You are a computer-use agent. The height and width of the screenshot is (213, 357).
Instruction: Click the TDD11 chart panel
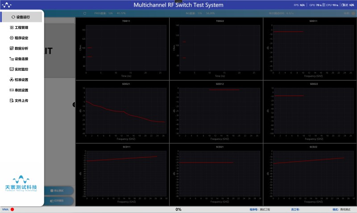tap(122, 49)
